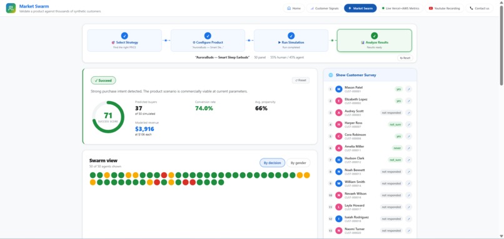Click the globe icon beside Show Customer Survey

(330, 75)
